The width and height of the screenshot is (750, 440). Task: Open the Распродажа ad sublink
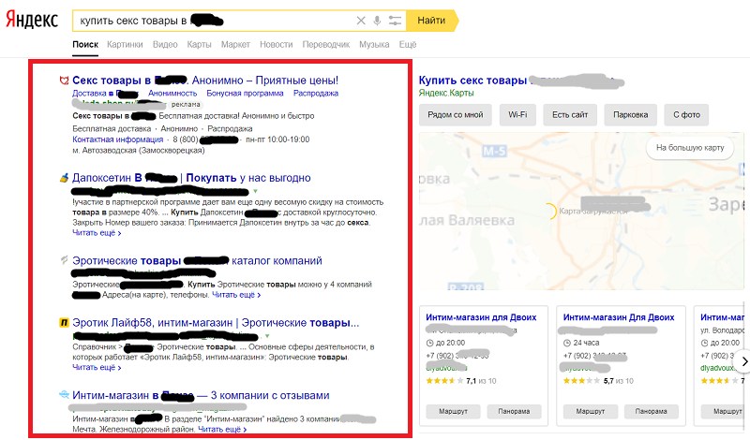(316, 94)
